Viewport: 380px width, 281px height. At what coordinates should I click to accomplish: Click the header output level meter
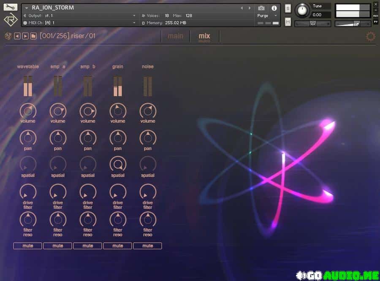coord(353,11)
